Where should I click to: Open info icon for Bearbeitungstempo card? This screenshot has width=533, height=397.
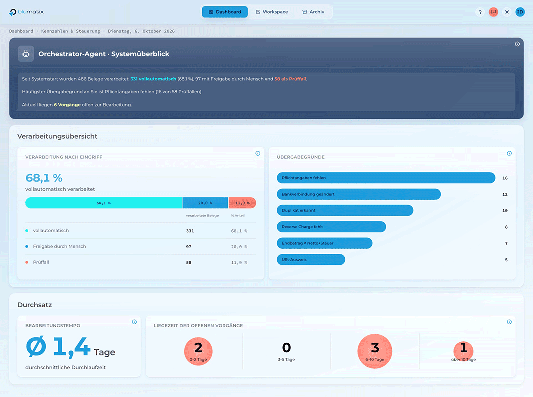click(134, 322)
